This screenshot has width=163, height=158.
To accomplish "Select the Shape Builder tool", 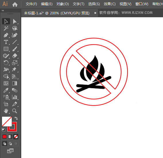I will tap(6, 76).
